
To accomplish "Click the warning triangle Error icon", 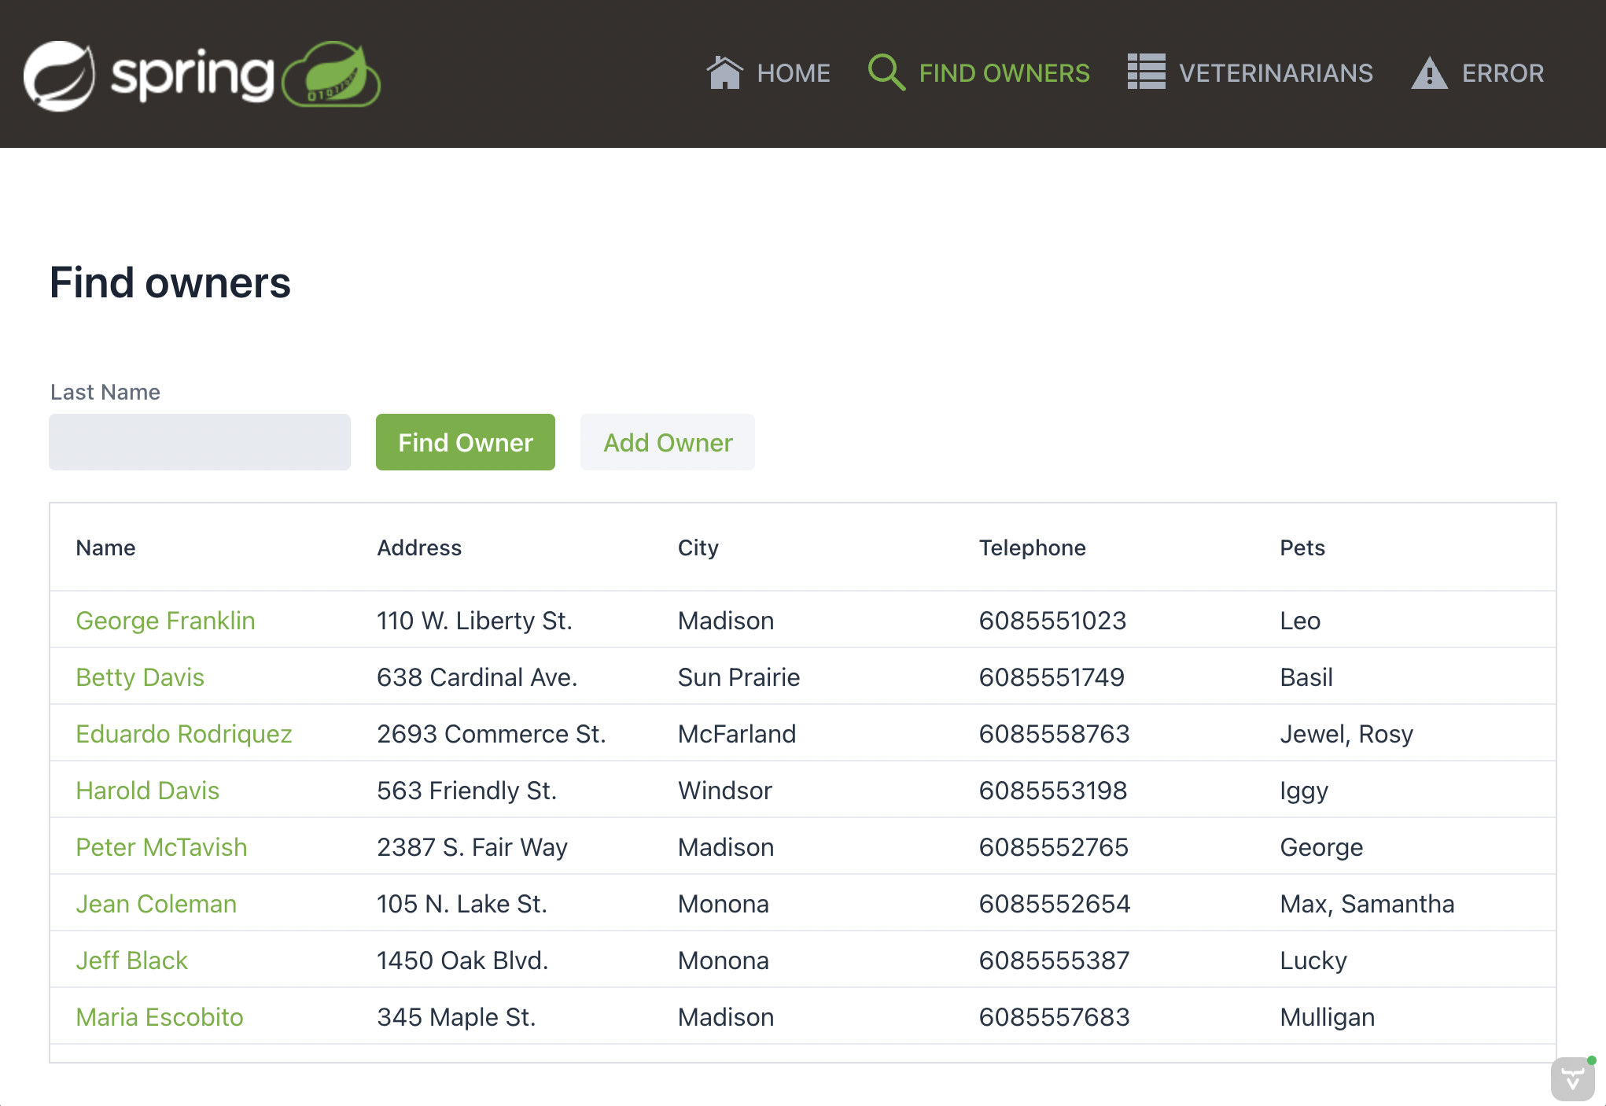I will (1429, 74).
